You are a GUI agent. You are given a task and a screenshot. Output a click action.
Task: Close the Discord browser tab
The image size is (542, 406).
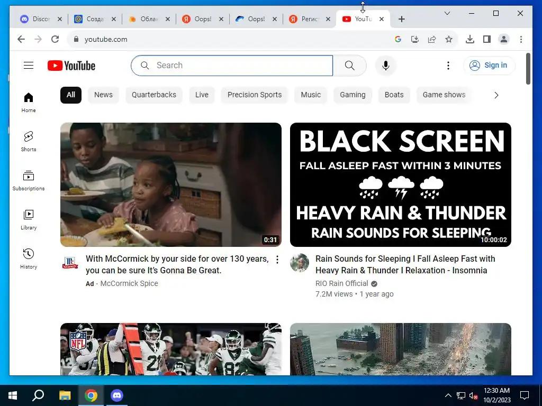[x=59, y=19]
